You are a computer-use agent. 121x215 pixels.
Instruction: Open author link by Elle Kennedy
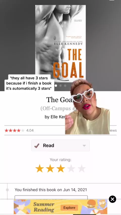click(55, 117)
